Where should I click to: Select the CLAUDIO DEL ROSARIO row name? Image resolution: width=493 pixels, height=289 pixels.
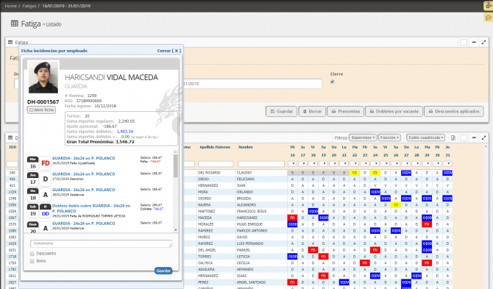coord(244,173)
